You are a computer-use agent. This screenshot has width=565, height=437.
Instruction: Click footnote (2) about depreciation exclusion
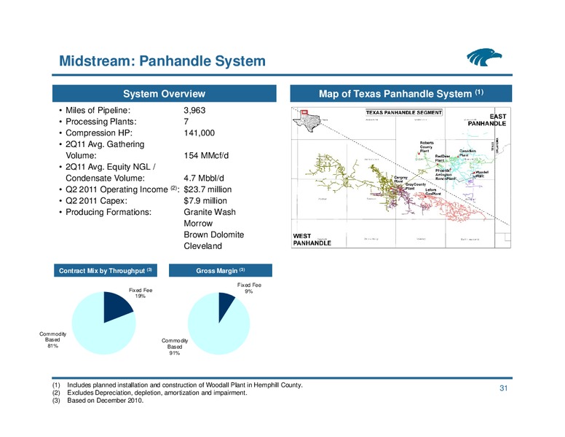pos(150,393)
